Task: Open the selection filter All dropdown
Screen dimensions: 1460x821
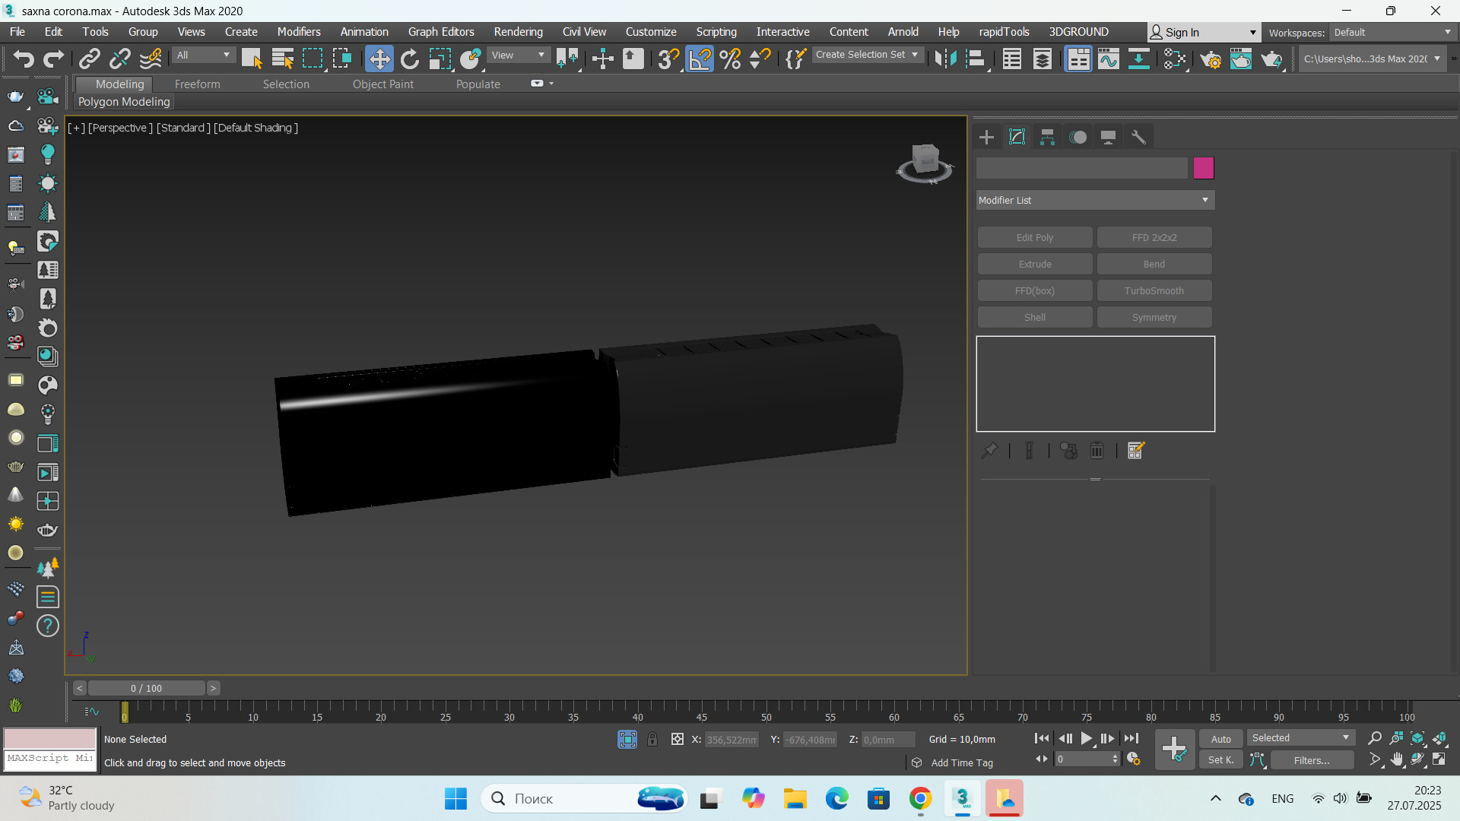Action: pos(203,55)
